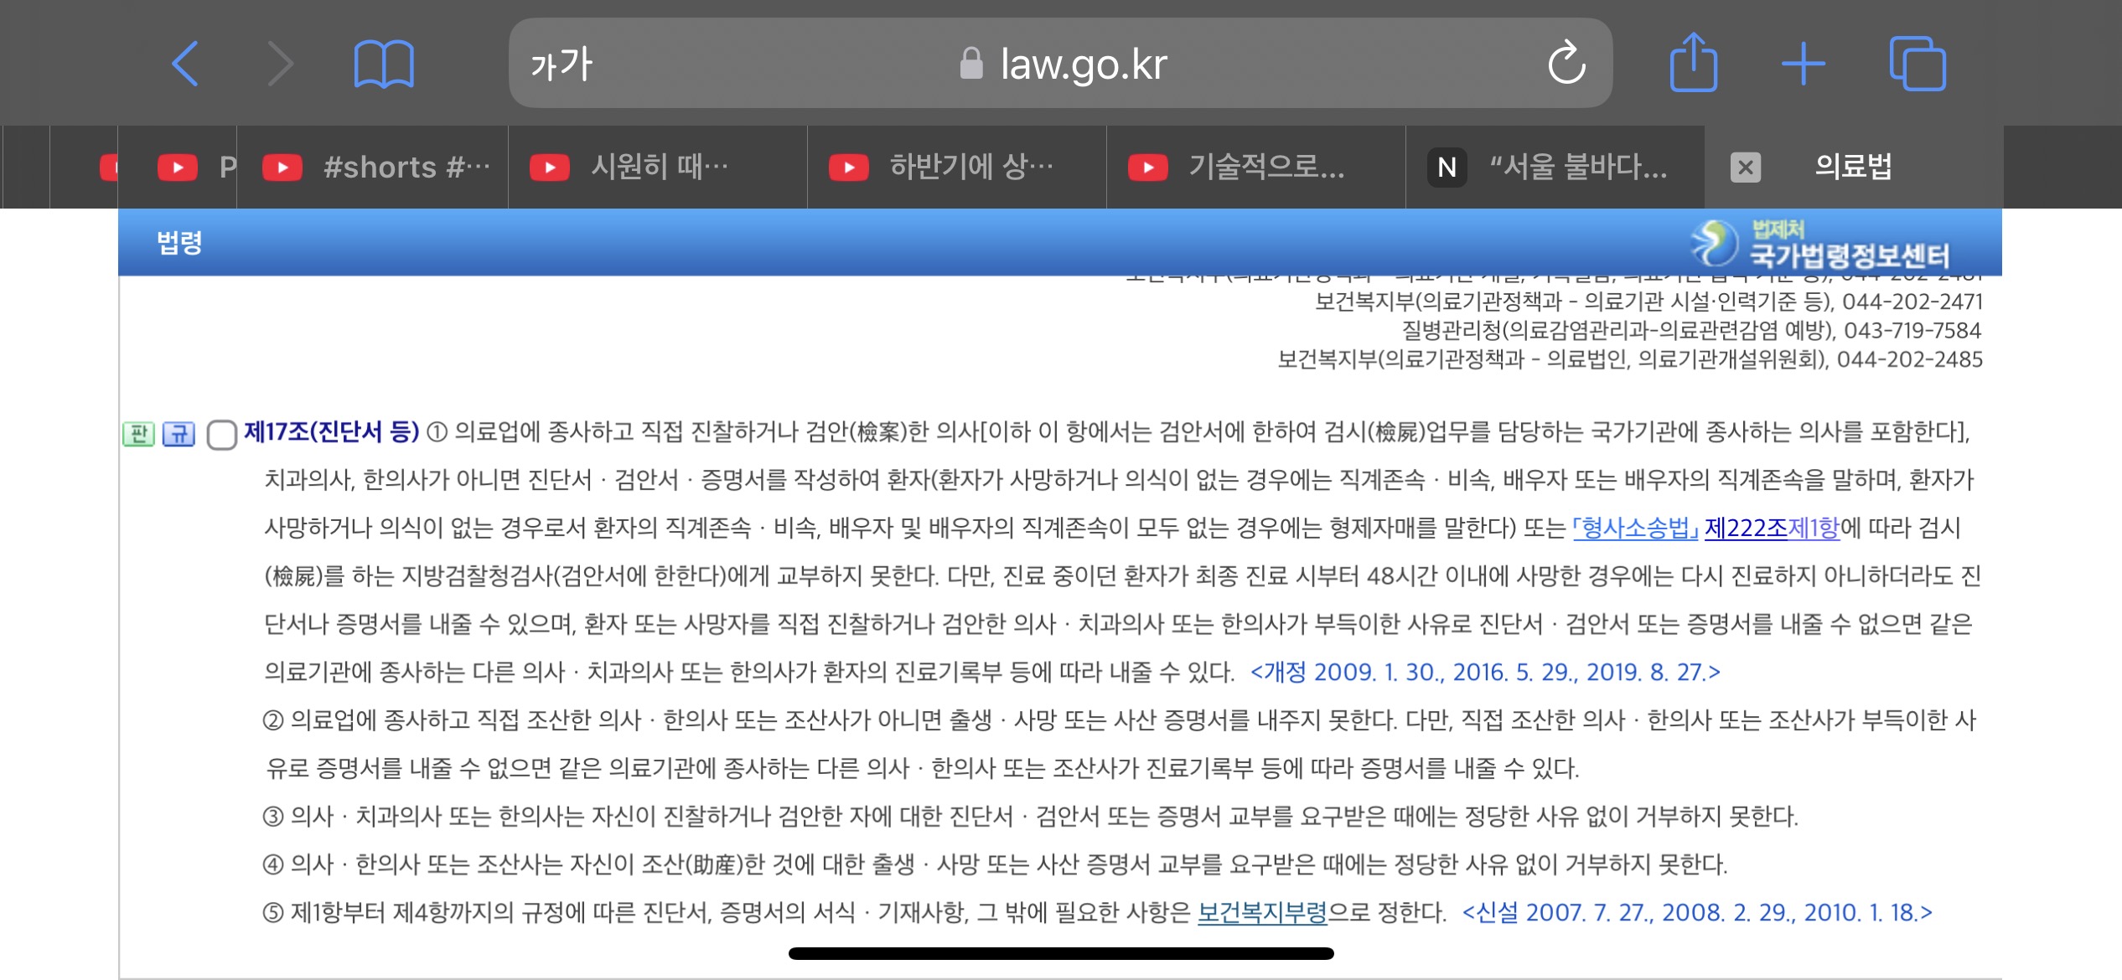Open the 가가 text size menu
This screenshot has width=2122, height=980.
click(x=562, y=64)
